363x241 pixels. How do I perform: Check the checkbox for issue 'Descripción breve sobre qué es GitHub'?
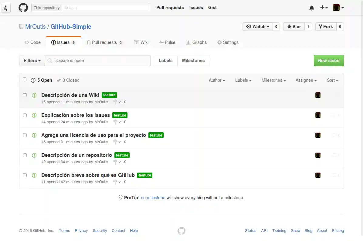[x=25, y=175]
